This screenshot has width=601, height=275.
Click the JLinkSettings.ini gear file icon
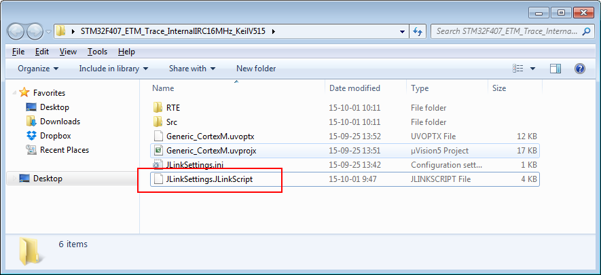(x=158, y=165)
